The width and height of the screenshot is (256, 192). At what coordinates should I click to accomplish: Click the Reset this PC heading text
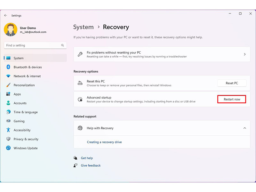[x=96, y=81]
